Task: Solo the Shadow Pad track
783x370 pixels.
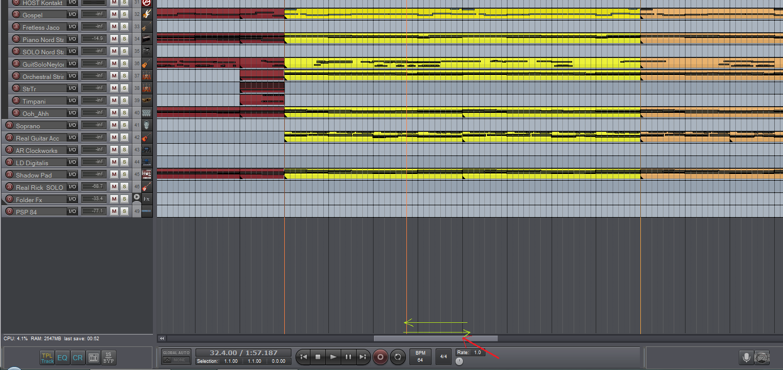Action: [124, 174]
